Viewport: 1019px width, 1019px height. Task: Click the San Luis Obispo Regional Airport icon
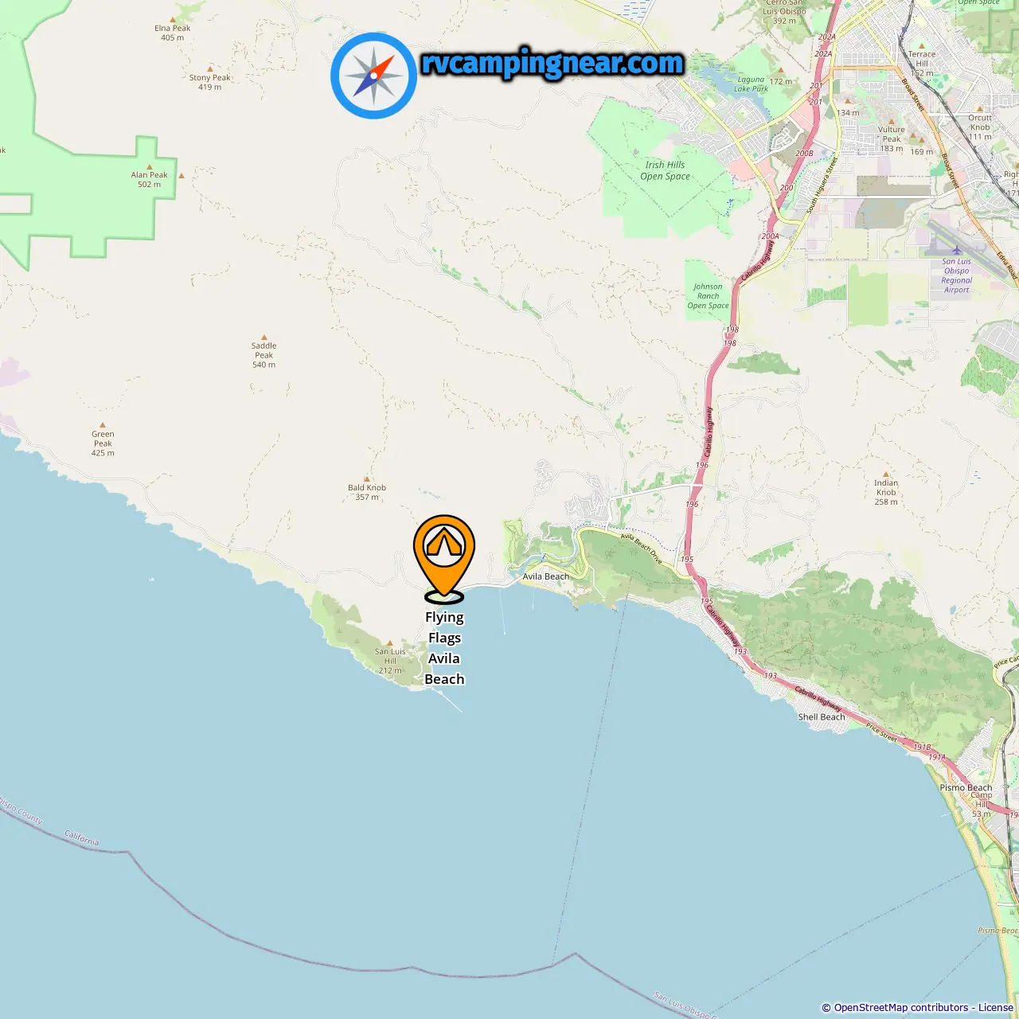(x=957, y=251)
